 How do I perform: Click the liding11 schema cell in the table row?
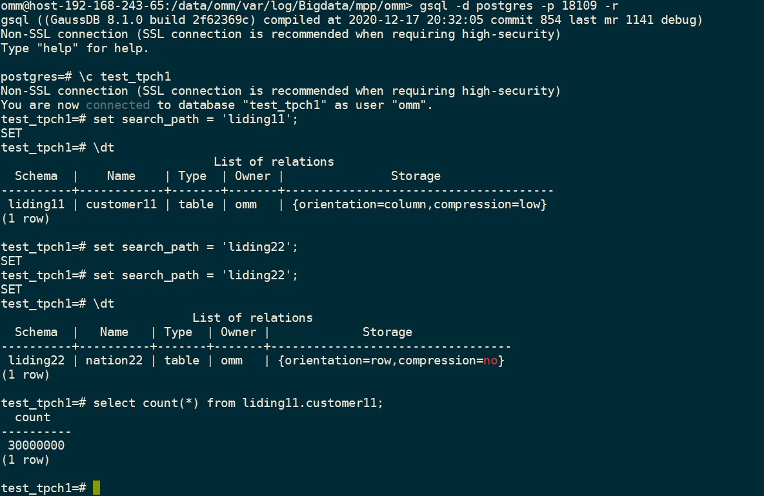(x=36, y=204)
